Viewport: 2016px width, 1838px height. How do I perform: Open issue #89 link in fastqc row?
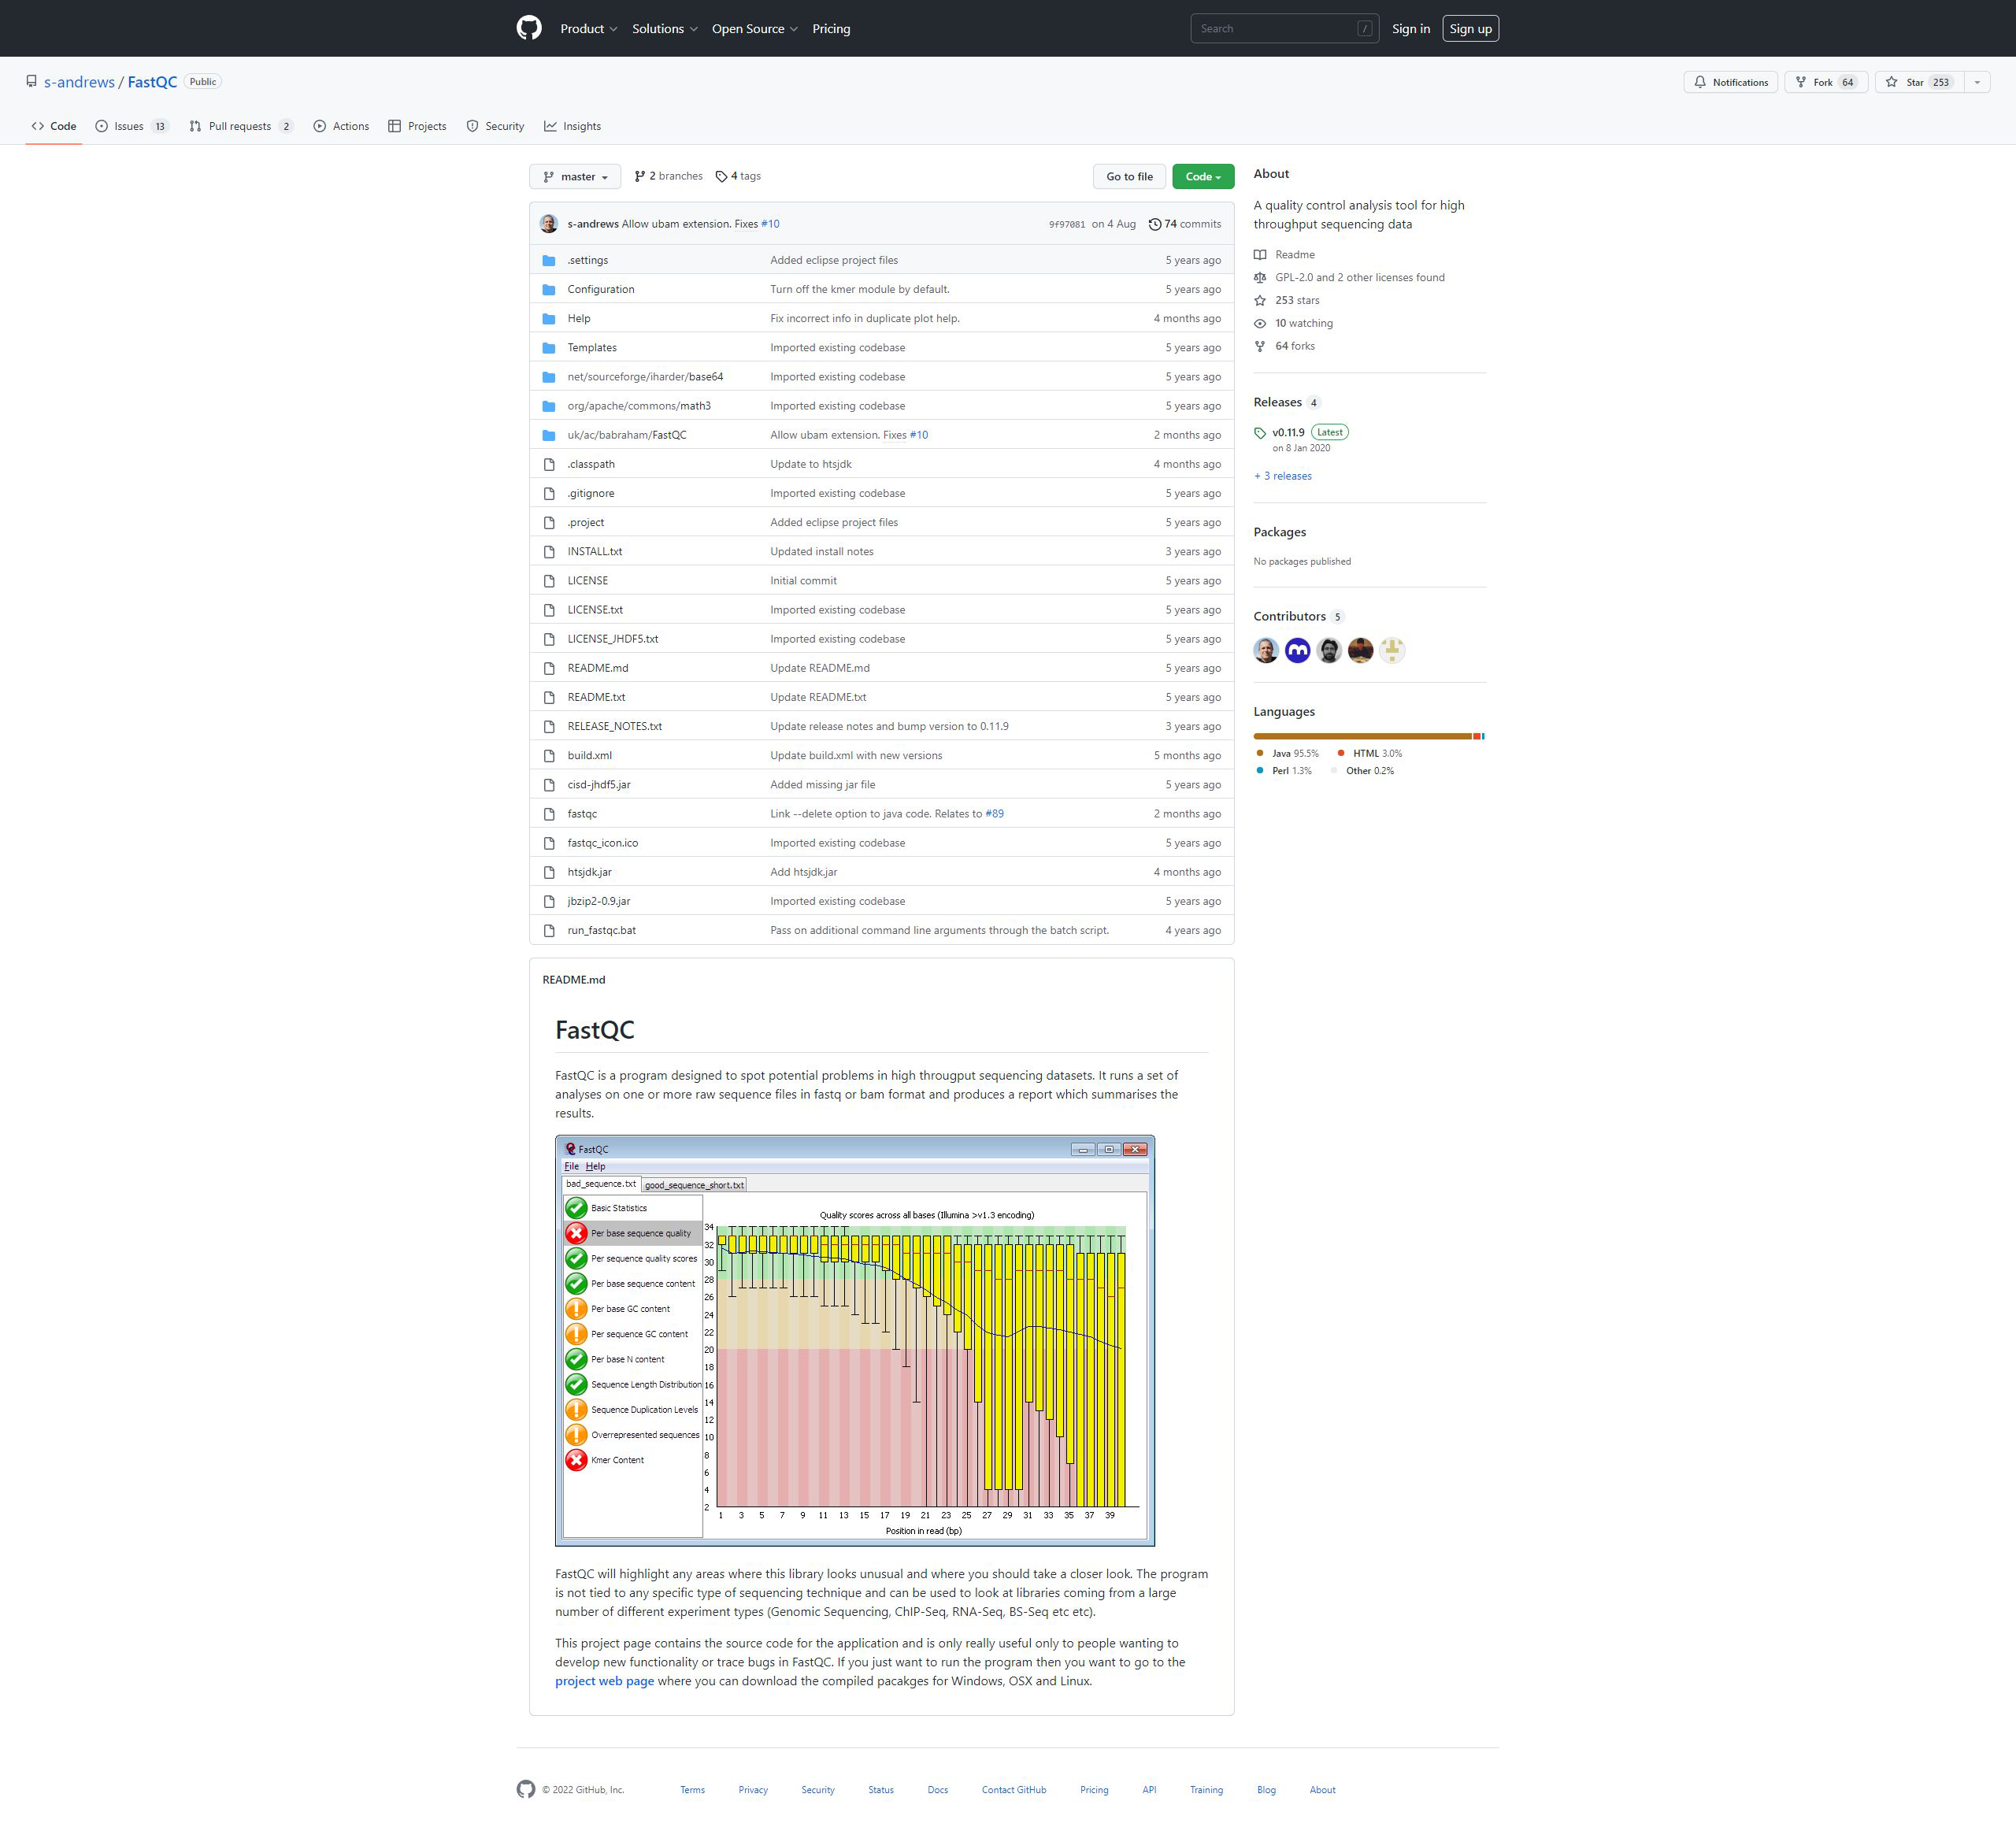click(x=994, y=814)
